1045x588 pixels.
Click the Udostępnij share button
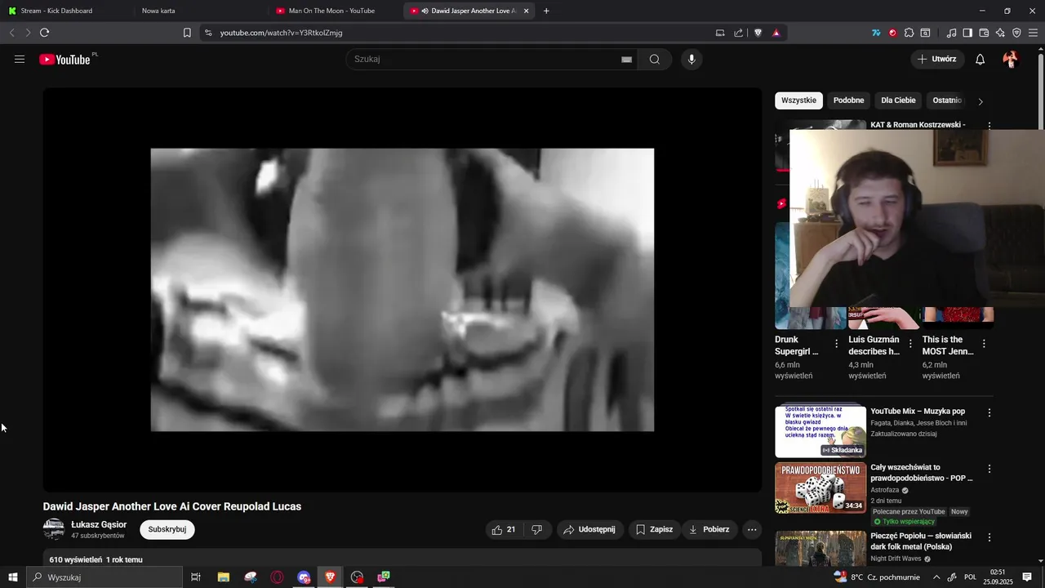589,529
